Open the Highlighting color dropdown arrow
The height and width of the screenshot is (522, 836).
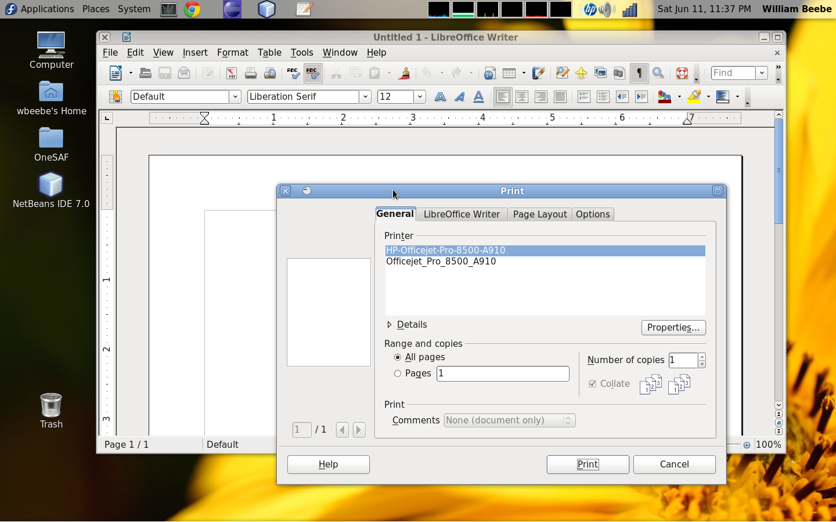click(708, 97)
